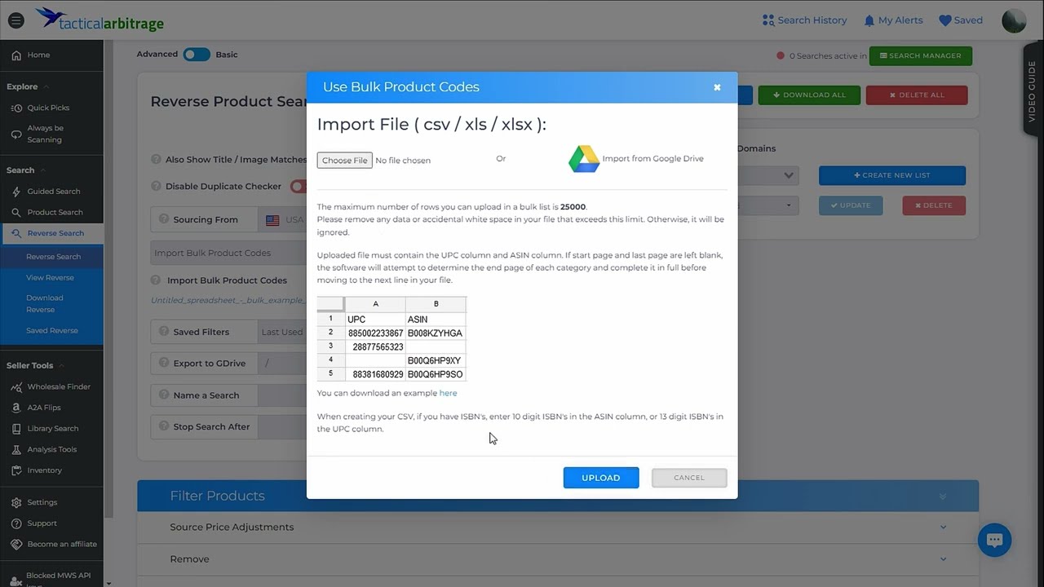Screen dimensions: 1044x587
Task: Open Search History in the header
Action: [x=804, y=20]
